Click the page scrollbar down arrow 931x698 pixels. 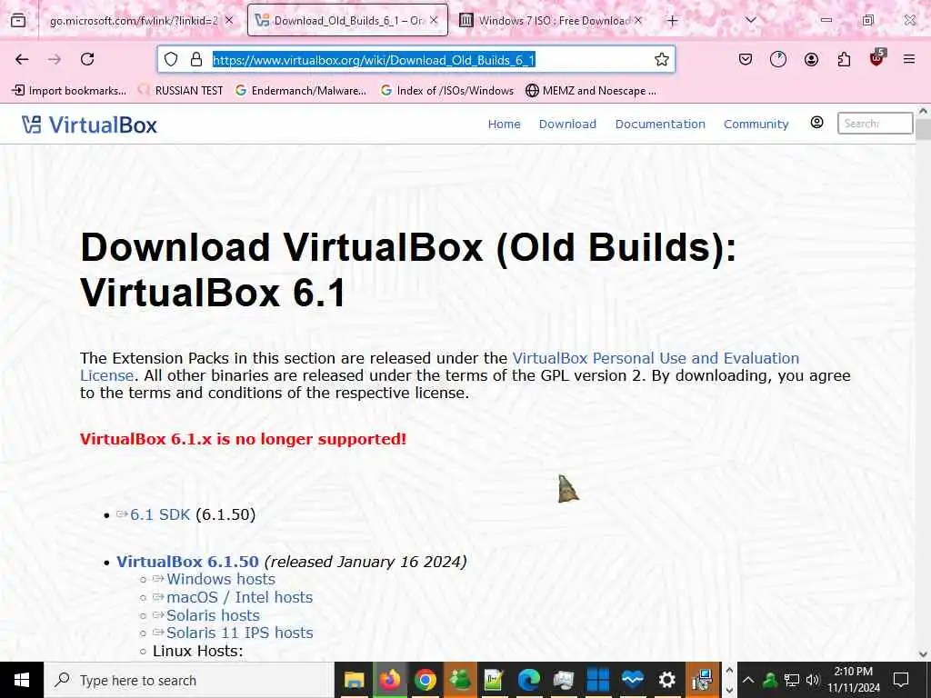pyautogui.click(x=924, y=654)
